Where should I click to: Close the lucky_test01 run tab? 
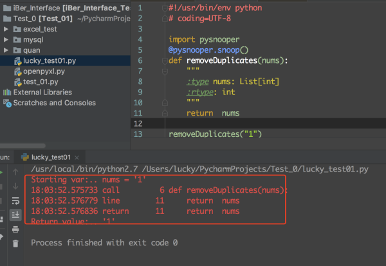pyautogui.click(x=77, y=157)
